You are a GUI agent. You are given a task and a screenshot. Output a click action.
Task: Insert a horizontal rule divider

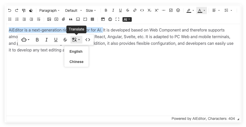click(164, 10)
